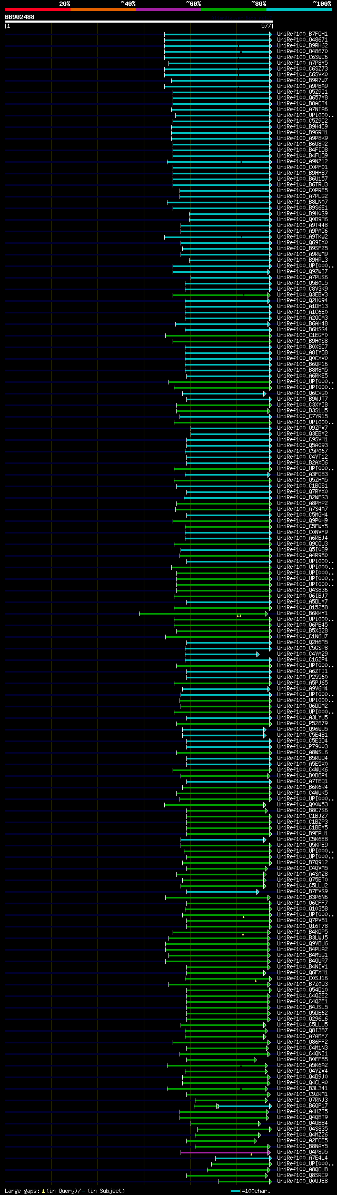The width and height of the screenshot is (337, 1195).
Task: Select hit label UniRef100_C1N6U7
Action: (x=302, y=636)
